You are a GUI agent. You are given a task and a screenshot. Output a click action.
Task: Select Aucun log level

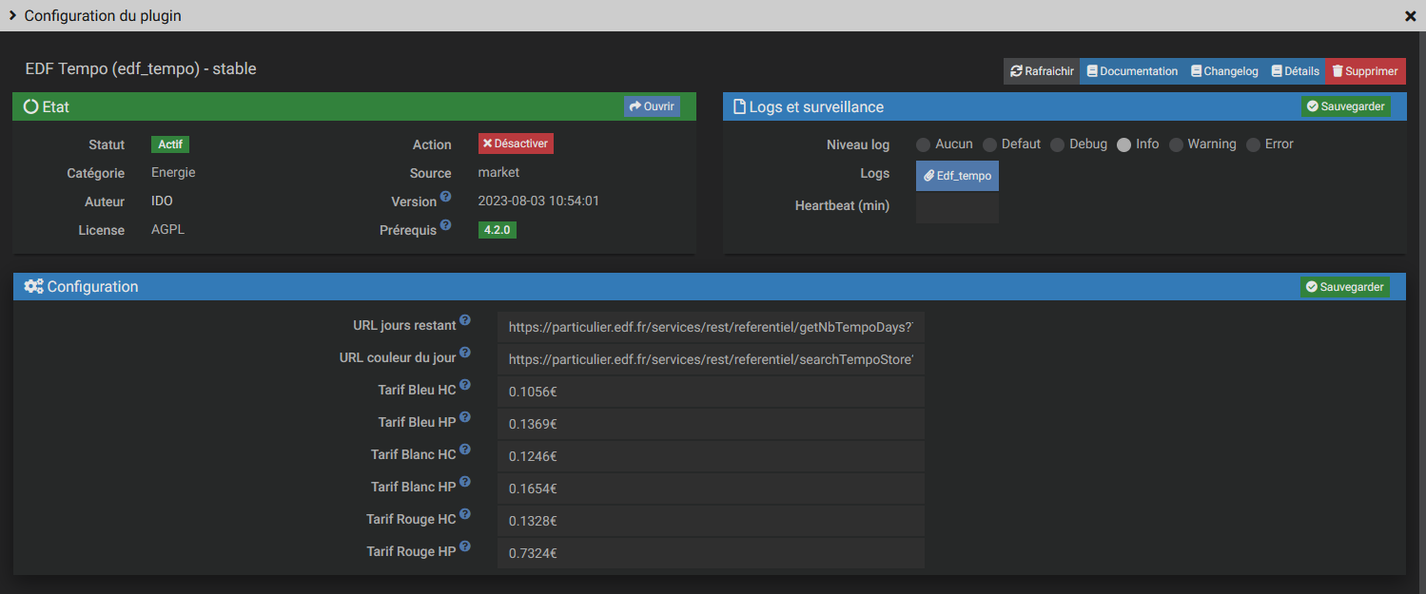tap(923, 144)
